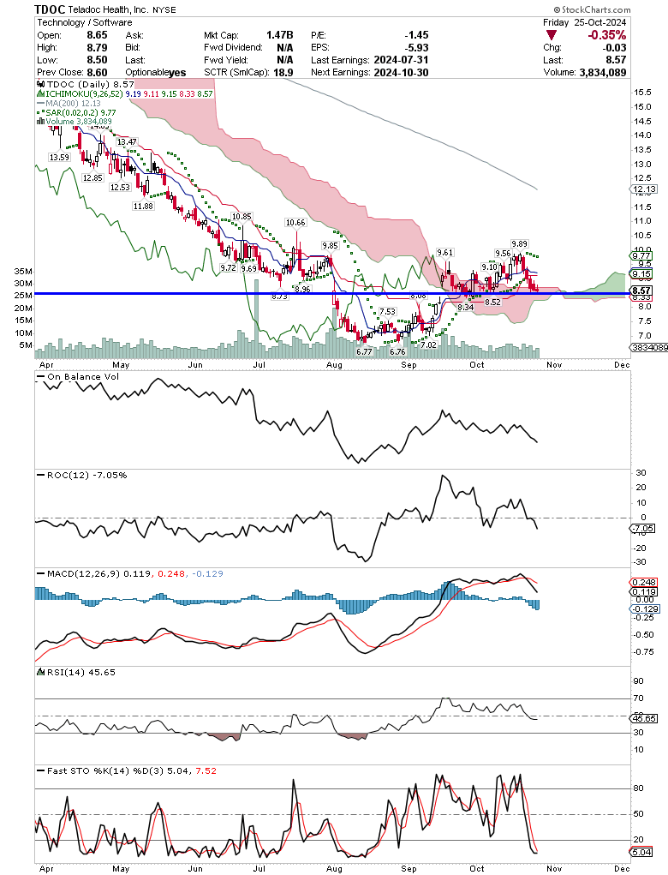Click the 9.15 price tag on the axis
Viewport: 668px width, 875px height.
(x=641, y=274)
